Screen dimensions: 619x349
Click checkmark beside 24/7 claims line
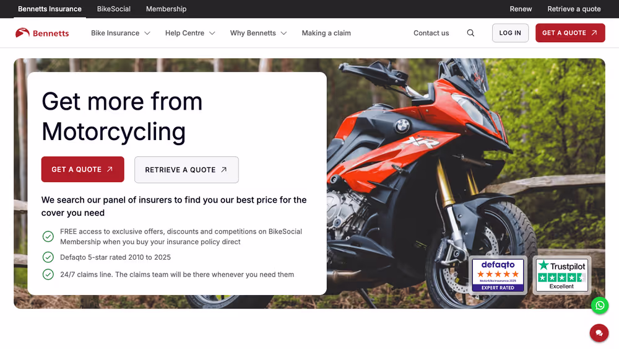pyautogui.click(x=48, y=274)
